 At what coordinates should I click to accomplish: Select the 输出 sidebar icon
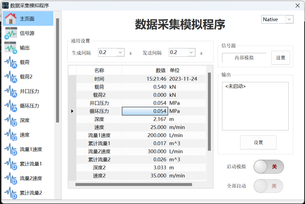[11, 48]
